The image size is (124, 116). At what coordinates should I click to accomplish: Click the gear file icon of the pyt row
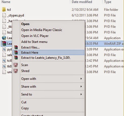[4, 49]
